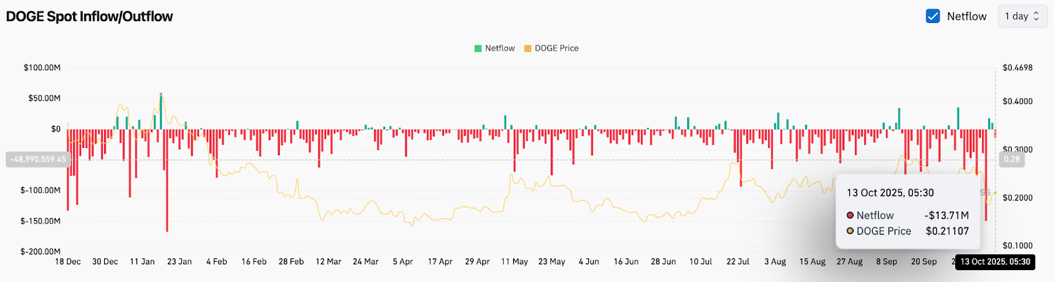
Task: Click the $-150.00M left axis label
Action: click(40, 221)
